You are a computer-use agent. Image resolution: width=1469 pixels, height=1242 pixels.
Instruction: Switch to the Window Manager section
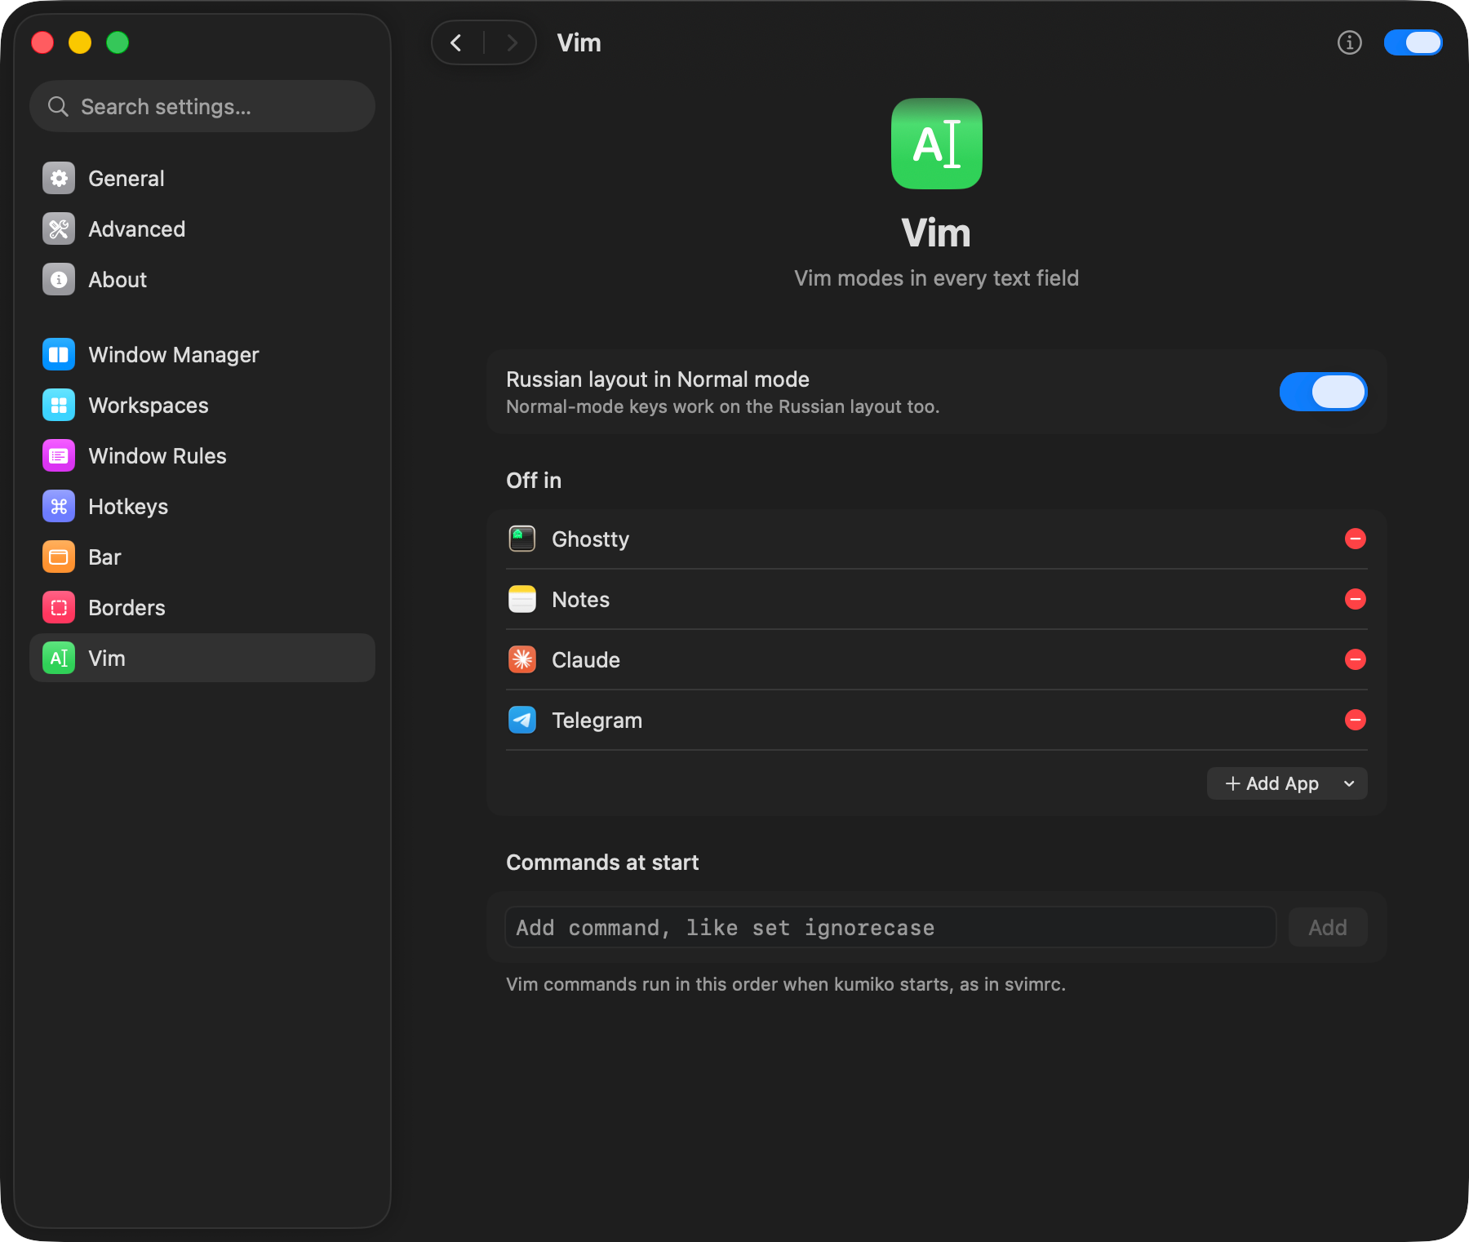[202, 355]
